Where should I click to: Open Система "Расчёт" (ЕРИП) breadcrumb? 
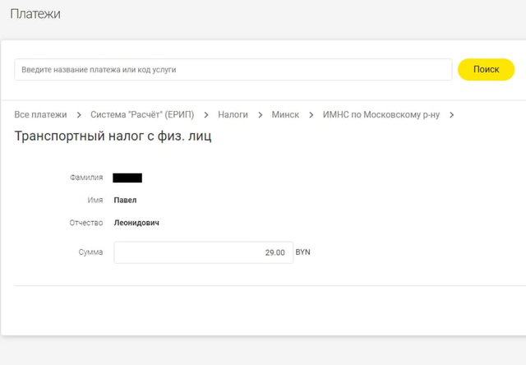point(140,115)
